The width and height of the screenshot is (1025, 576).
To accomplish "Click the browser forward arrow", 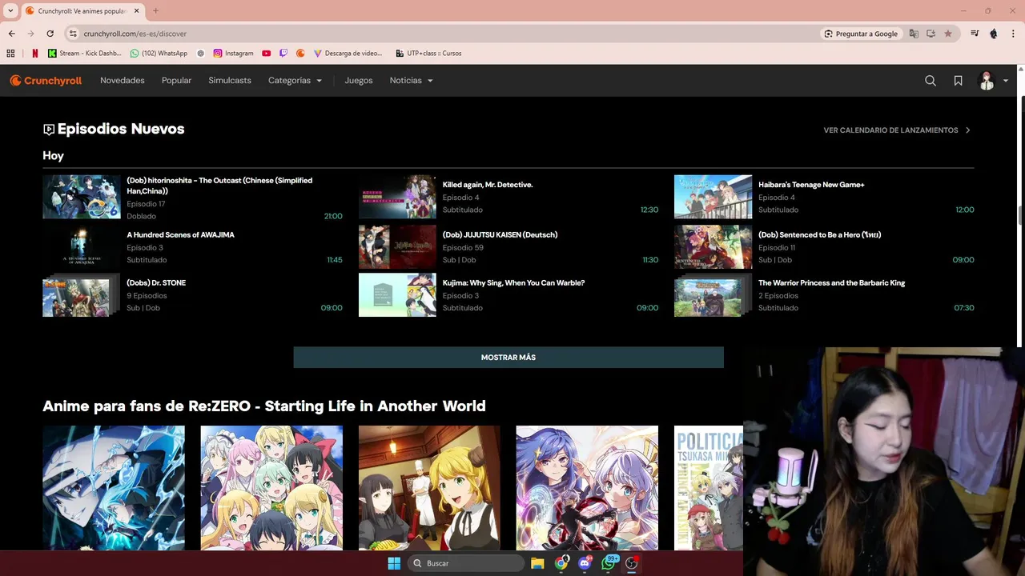I will click(x=30, y=34).
